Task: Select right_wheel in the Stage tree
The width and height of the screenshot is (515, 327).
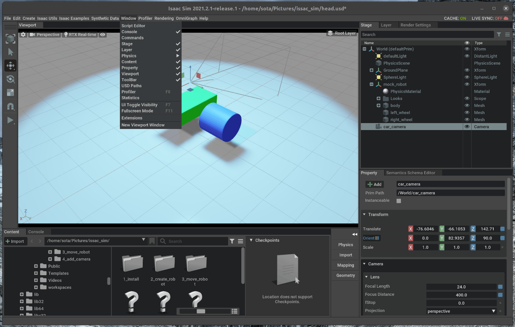Action: pyautogui.click(x=401, y=120)
